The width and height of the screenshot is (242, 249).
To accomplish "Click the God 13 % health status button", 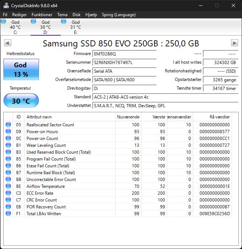I will click(x=21, y=69).
